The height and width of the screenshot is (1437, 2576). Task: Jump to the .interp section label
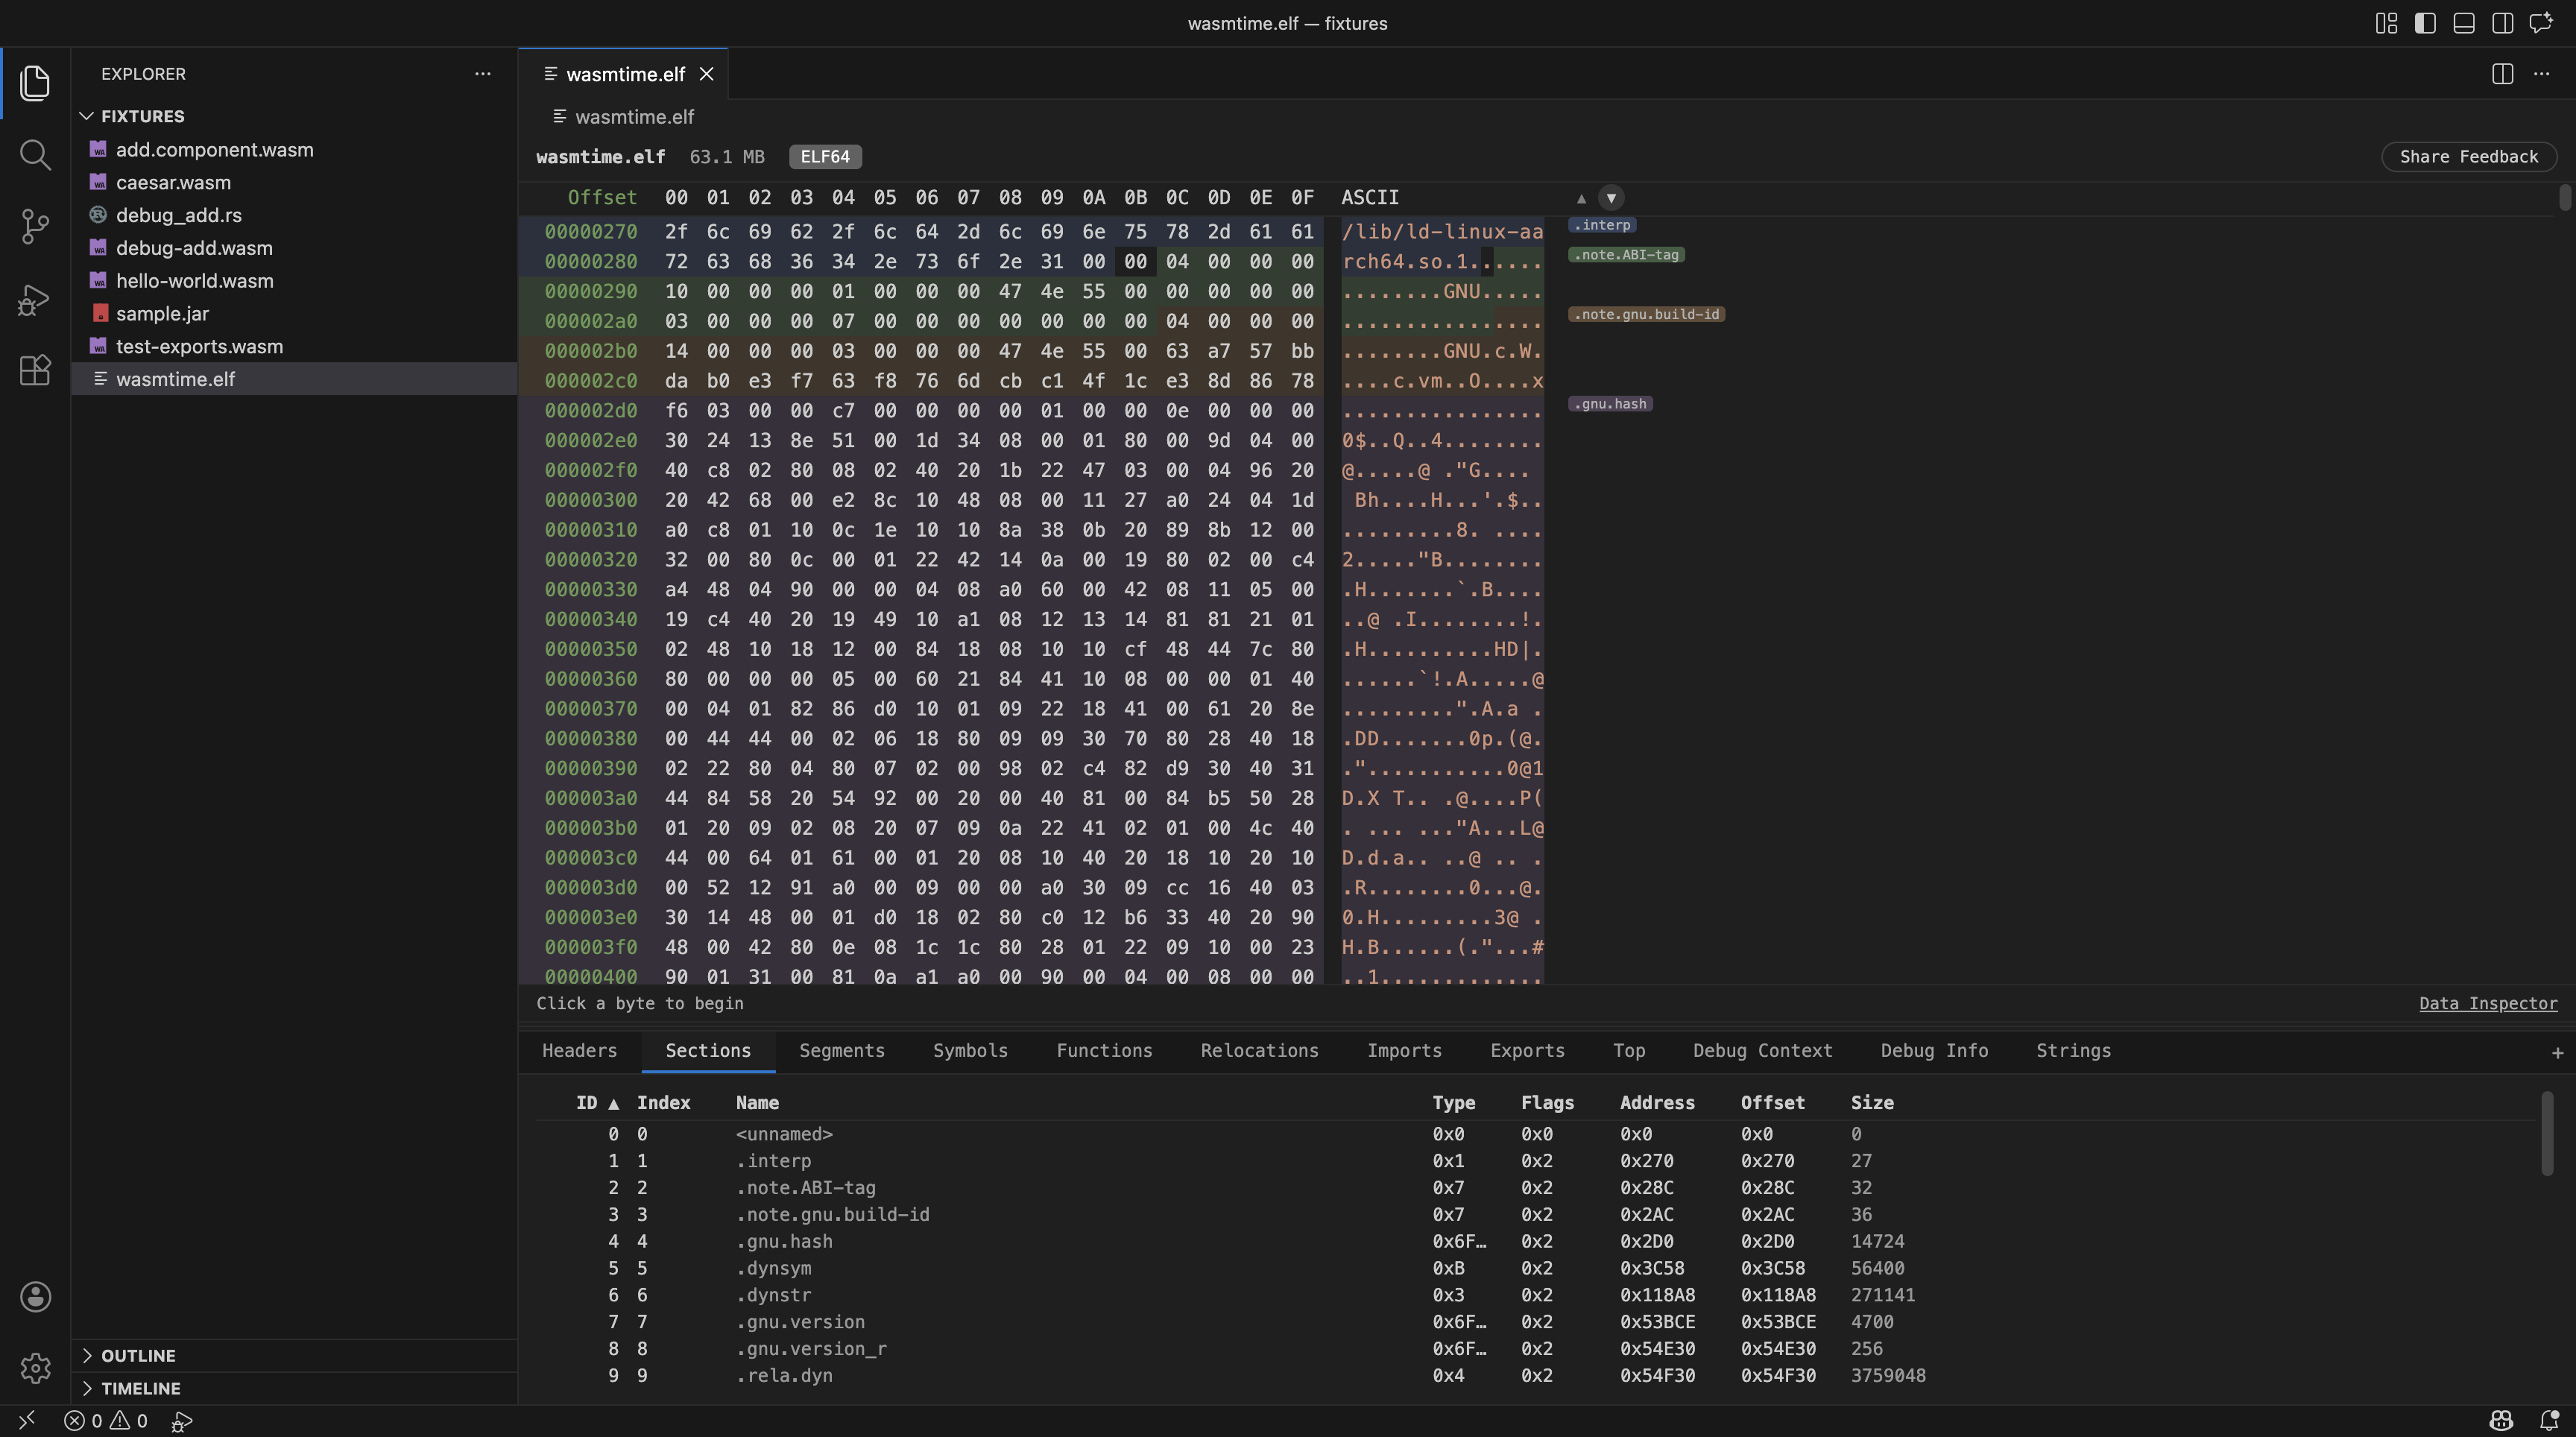coord(1603,225)
